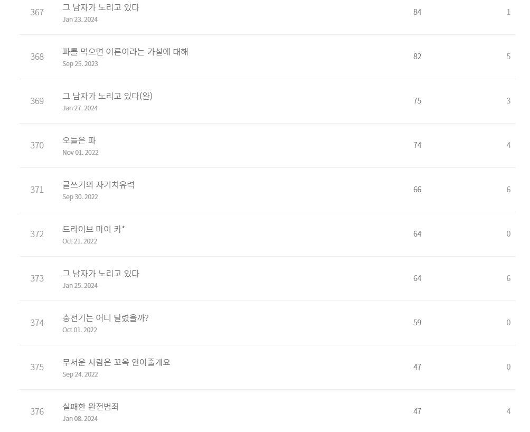530x432 pixels.
Task: Open "드라이브 마이 카*"
Action: point(93,229)
